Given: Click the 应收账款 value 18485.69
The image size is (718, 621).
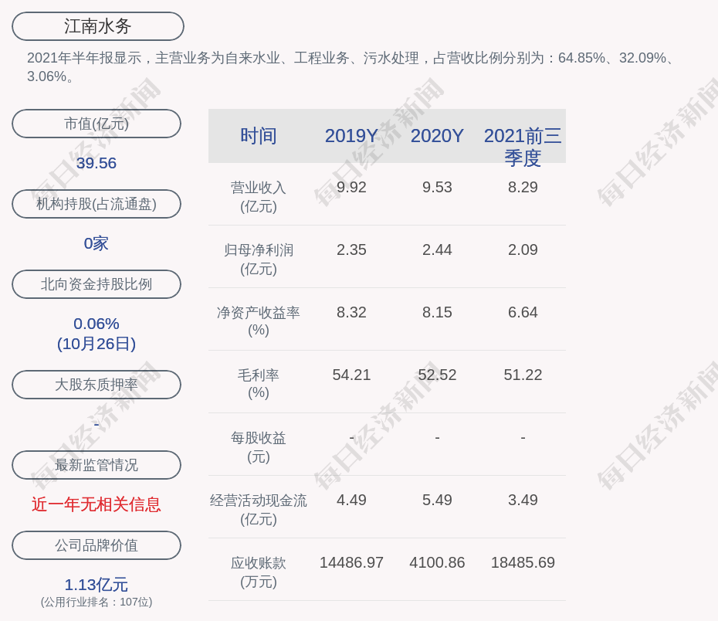Looking at the screenshot, I should click(x=523, y=562).
